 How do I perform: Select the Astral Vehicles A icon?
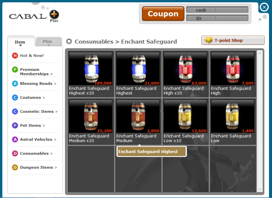click(15, 139)
